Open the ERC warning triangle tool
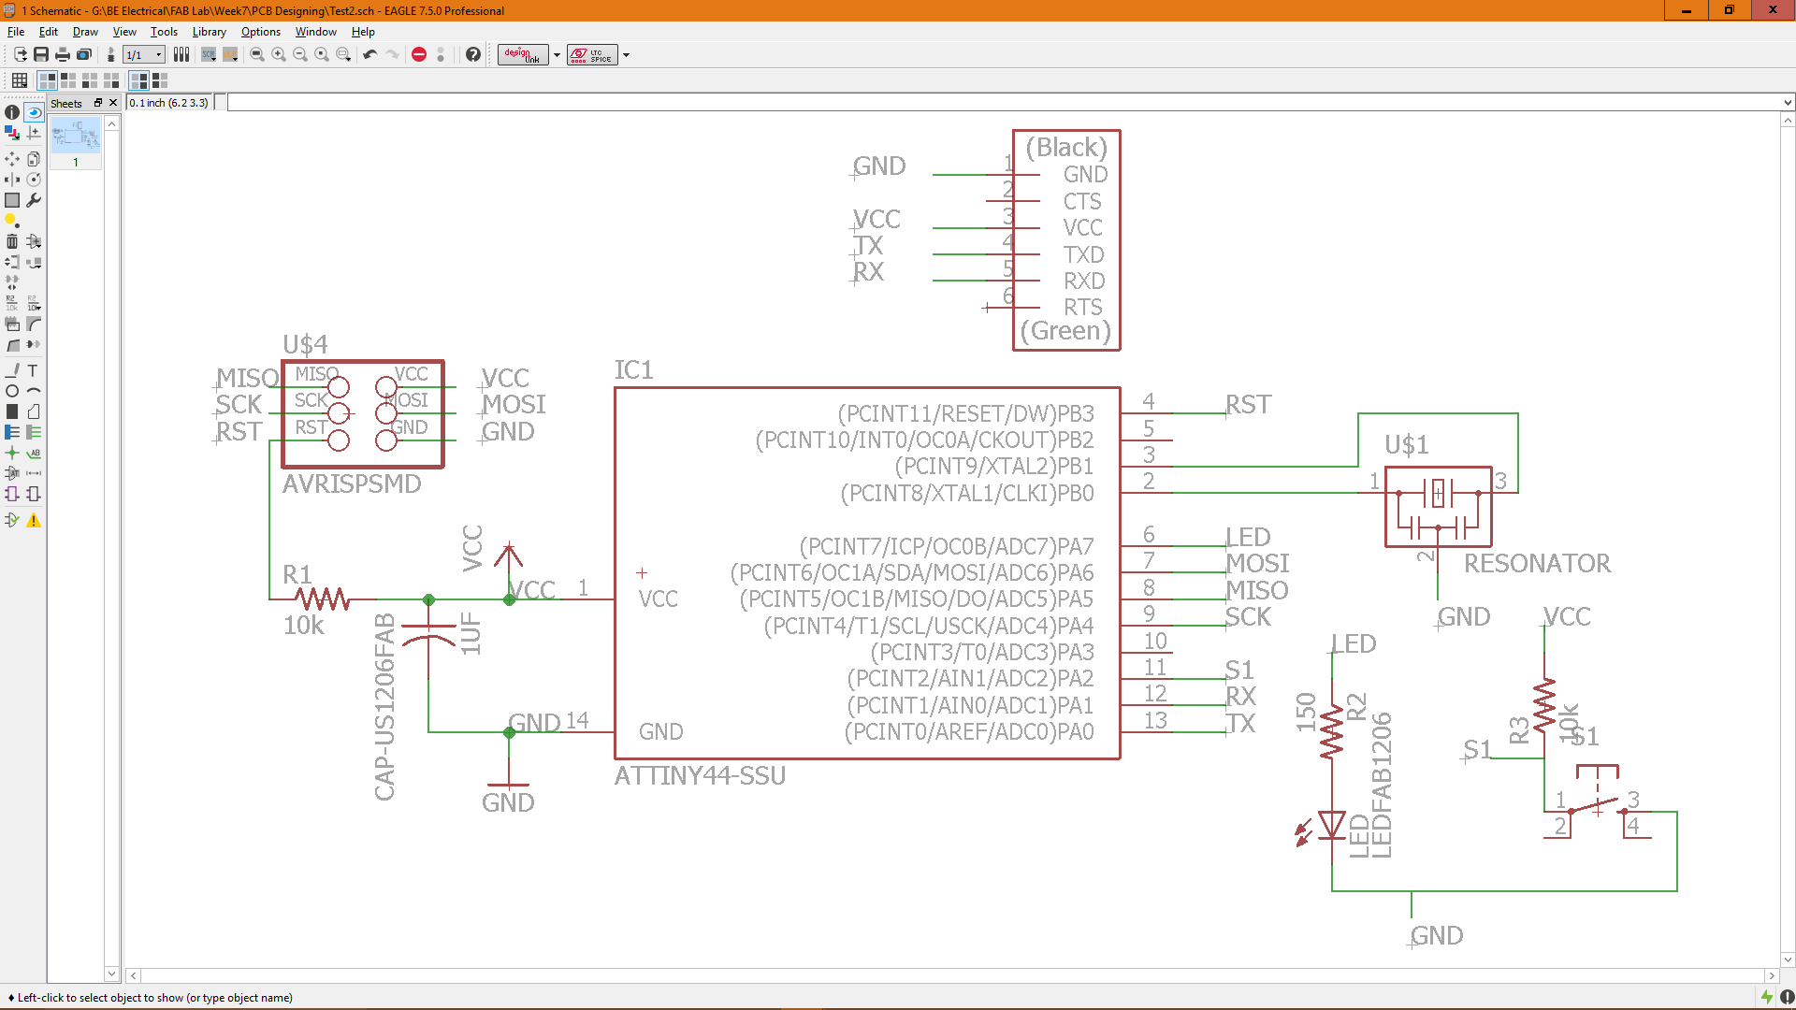The width and height of the screenshot is (1796, 1010). click(34, 520)
